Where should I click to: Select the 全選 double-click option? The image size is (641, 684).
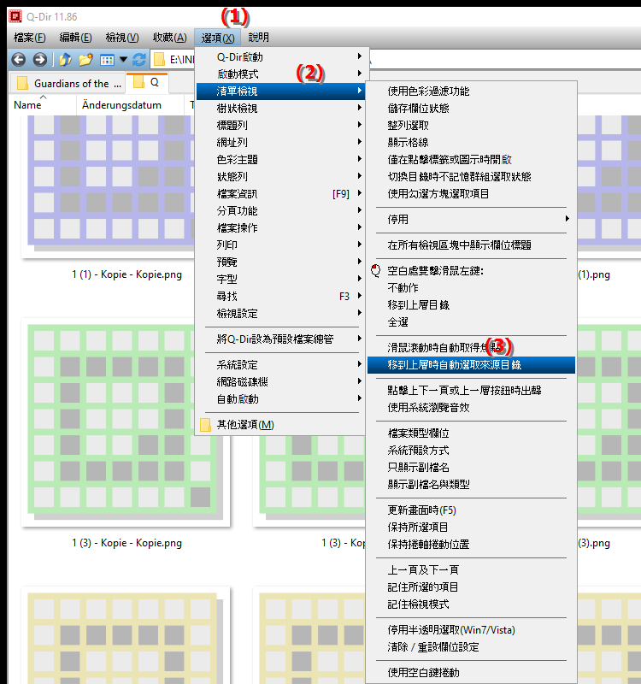click(x=471, y=322)
